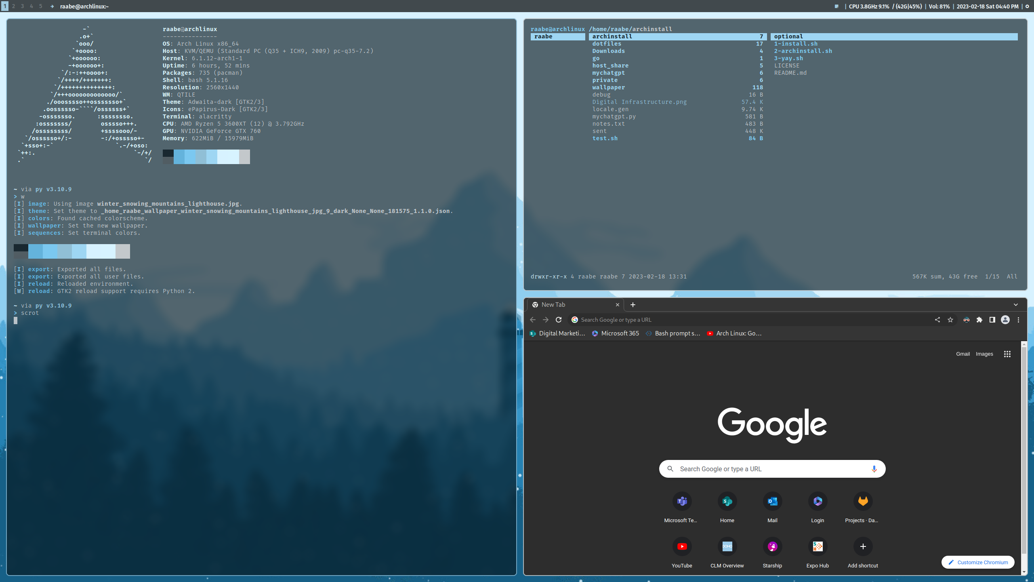Open the YouTube shortcut tile

682,547
